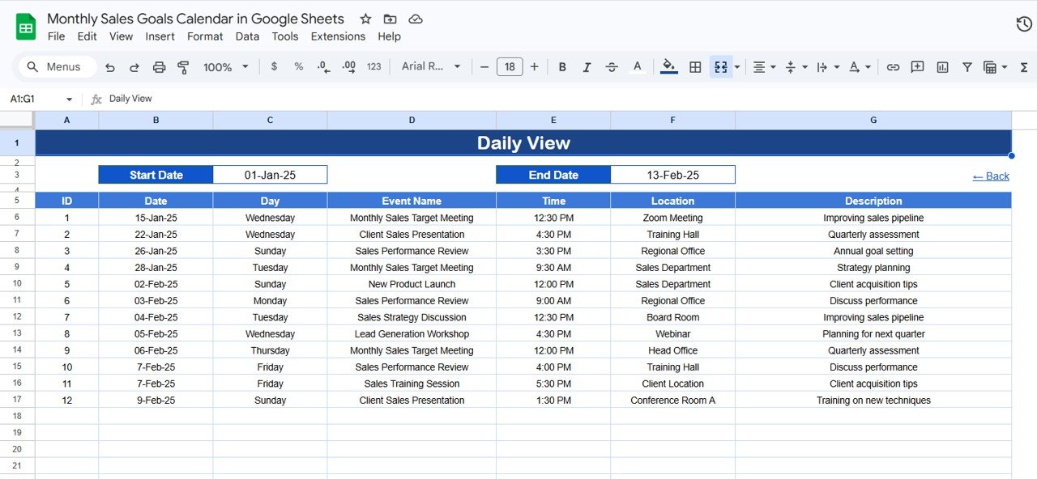Insert a link into the cell
Screen dimensions: 1037x479
pyautogui.click(x=893, y=66)
